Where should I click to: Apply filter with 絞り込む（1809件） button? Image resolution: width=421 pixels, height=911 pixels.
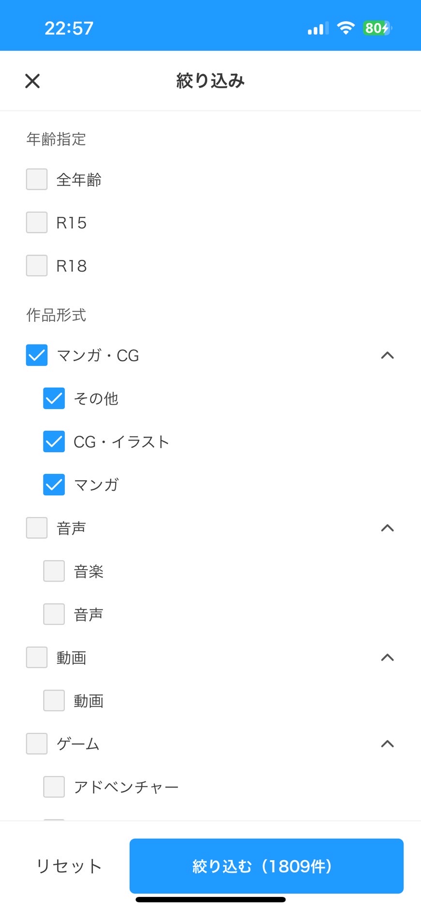point(267,866)
